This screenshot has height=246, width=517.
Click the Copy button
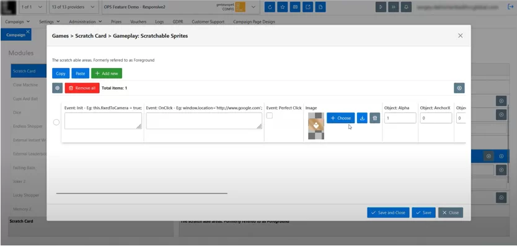(61, 74)
